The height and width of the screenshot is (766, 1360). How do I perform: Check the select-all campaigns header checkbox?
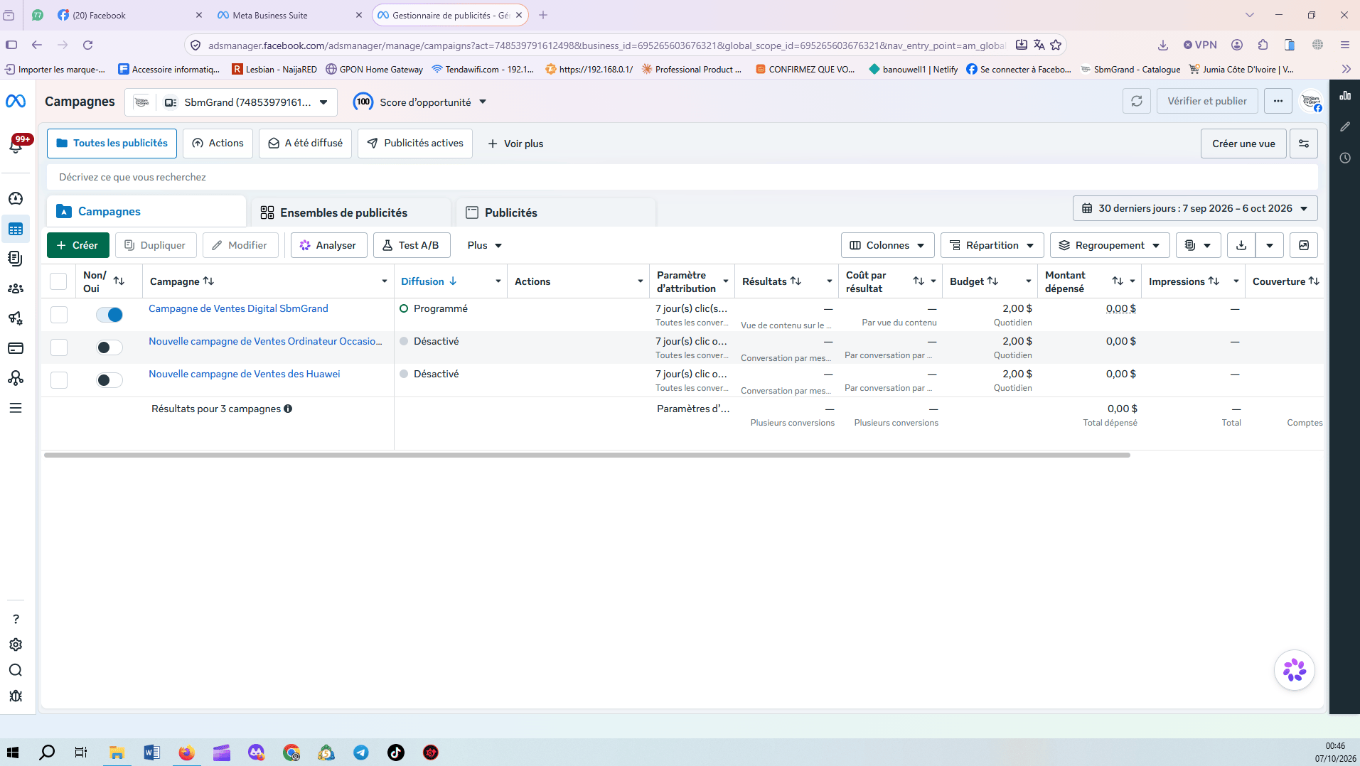58,281
